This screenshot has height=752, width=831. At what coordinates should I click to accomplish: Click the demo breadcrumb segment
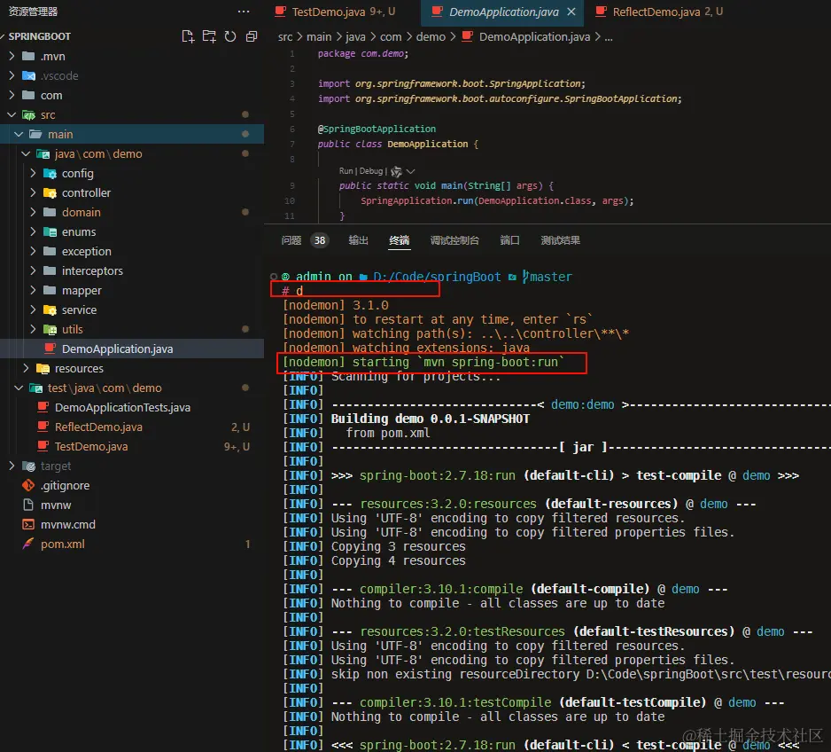pyautogui.click(x=431, y=37)
